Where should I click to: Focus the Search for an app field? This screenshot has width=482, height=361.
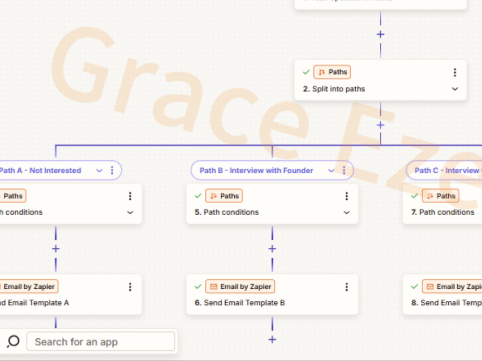101,341
